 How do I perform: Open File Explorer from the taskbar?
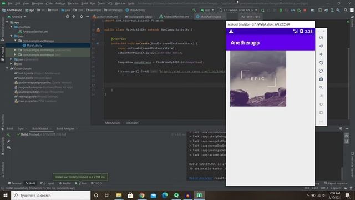coord(119,195)
